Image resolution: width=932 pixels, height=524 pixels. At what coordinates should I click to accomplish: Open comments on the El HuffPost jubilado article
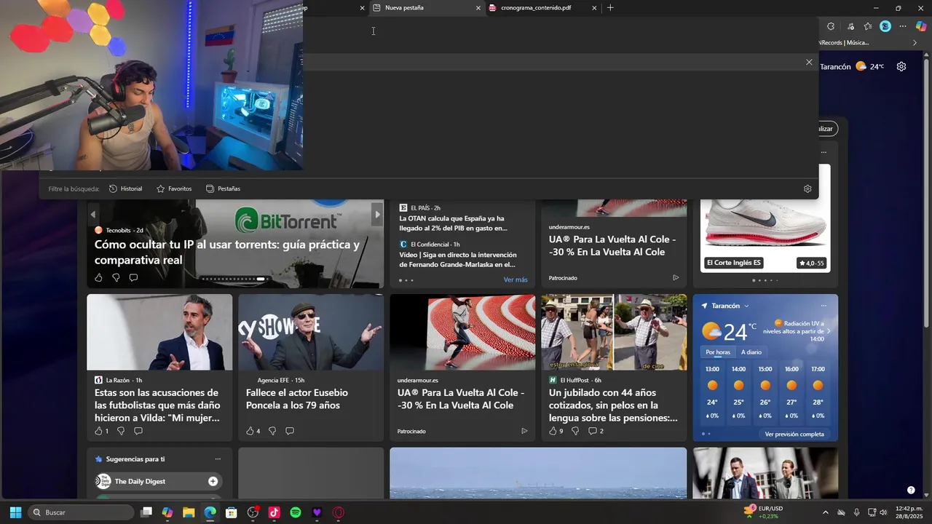[593, 431]
